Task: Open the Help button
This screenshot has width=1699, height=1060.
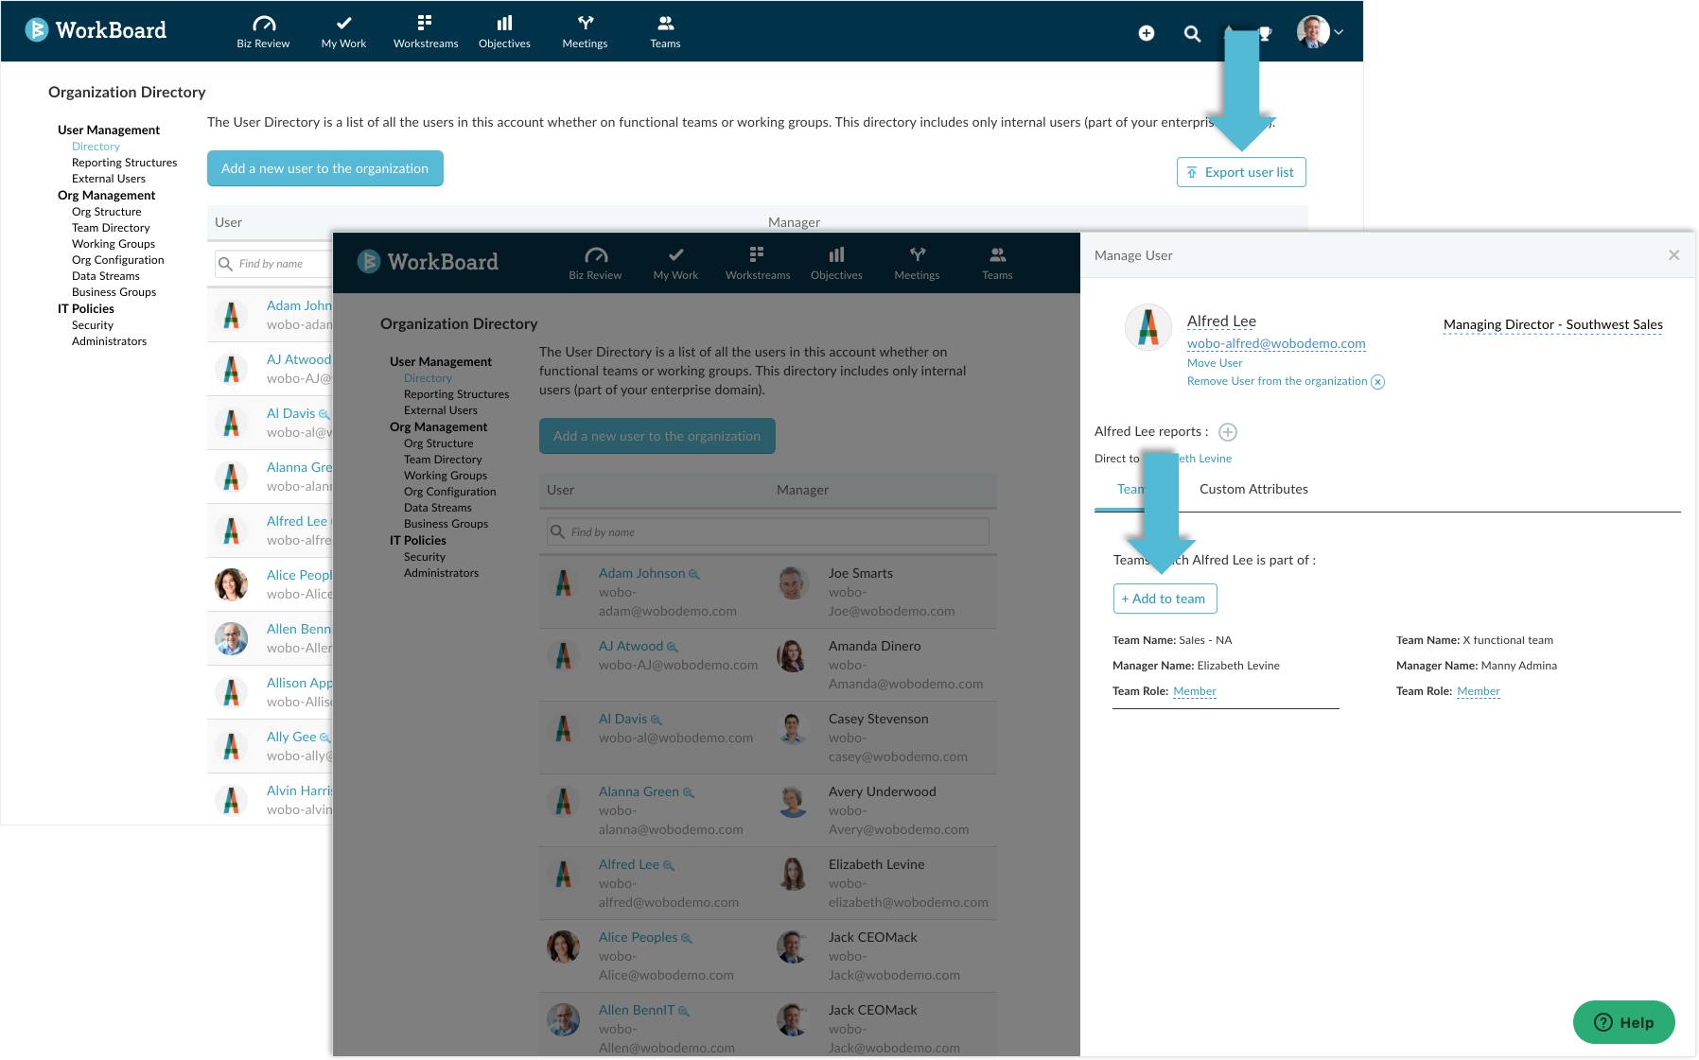Action: pyautogui.click(x=1624, y=1022)
